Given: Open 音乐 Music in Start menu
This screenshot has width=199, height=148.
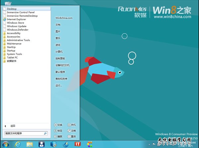Looking at the screenshot, I should tap(58, 38).
